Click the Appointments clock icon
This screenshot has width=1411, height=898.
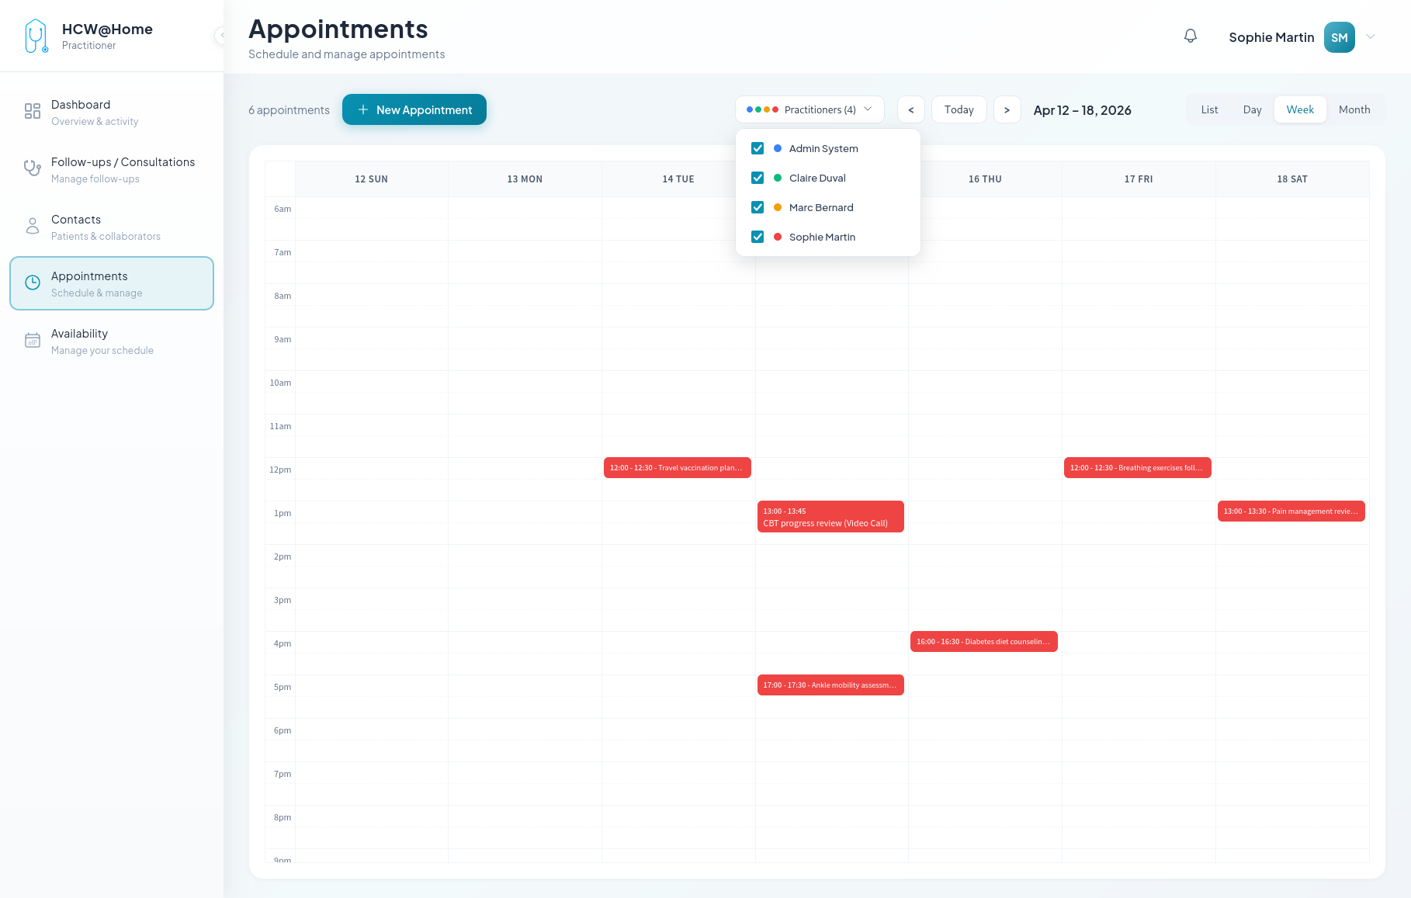(32, 283)
